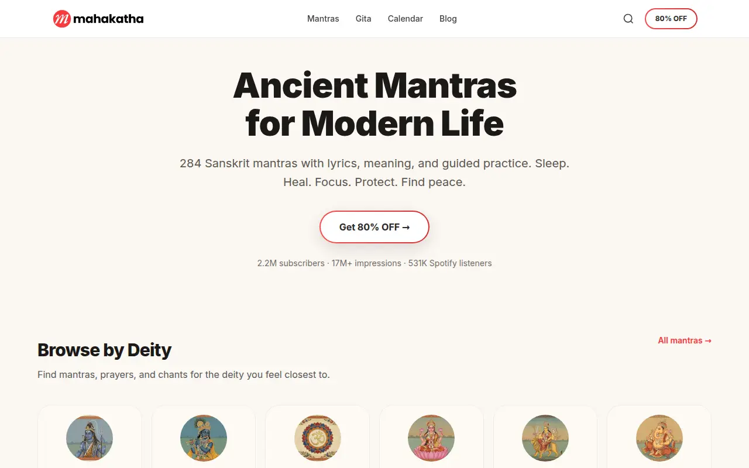Screen dimensions: 749x468
Task: Click the header 80% OFF button
Action: [x=671, y=19]
